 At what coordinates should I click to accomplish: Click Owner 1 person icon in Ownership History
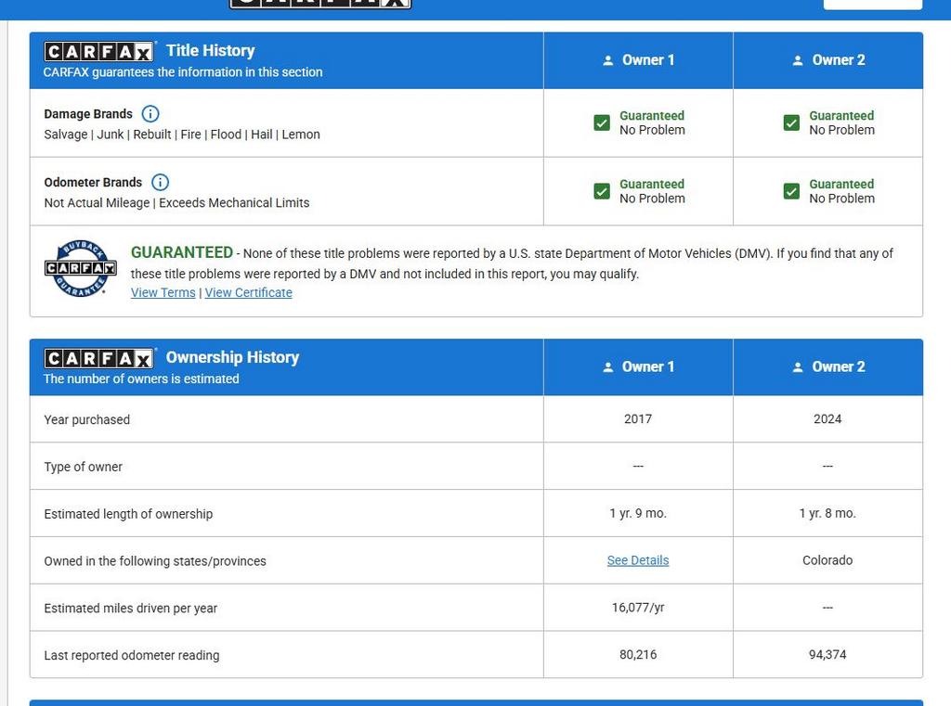click(607, 367)
